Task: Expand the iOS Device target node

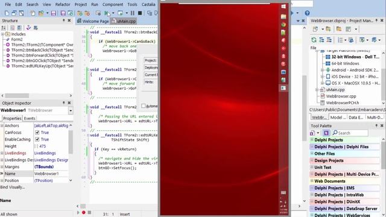Action: pos(322,77)
